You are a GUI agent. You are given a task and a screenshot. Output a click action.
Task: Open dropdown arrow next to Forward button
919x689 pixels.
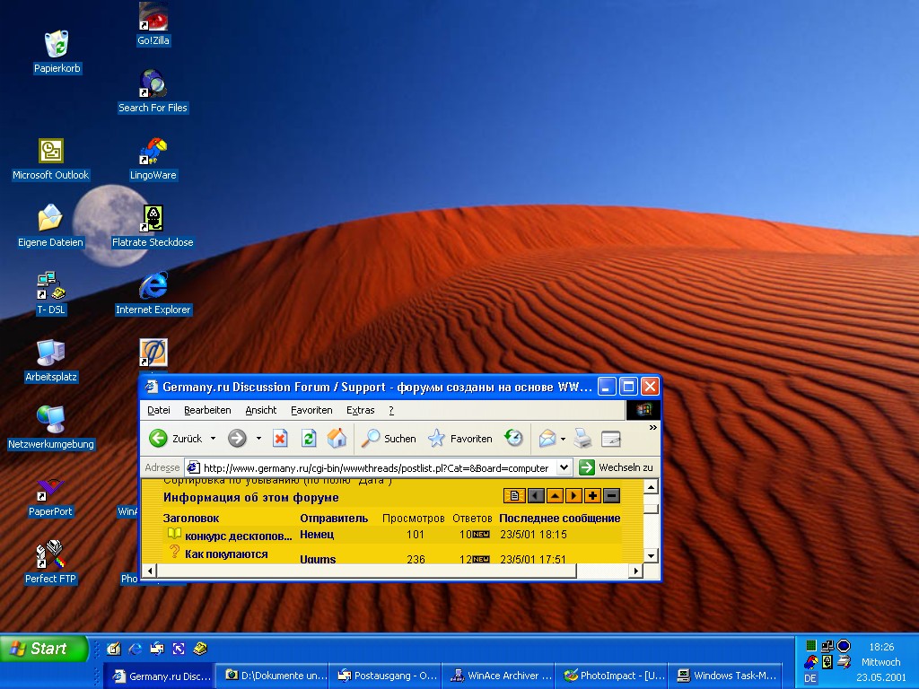pyautogui.click(x=258, y=438)
